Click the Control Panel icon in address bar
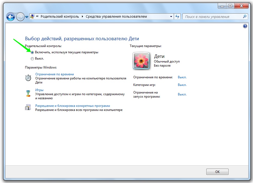Viewport: 253px width, 183px height. 32,17
